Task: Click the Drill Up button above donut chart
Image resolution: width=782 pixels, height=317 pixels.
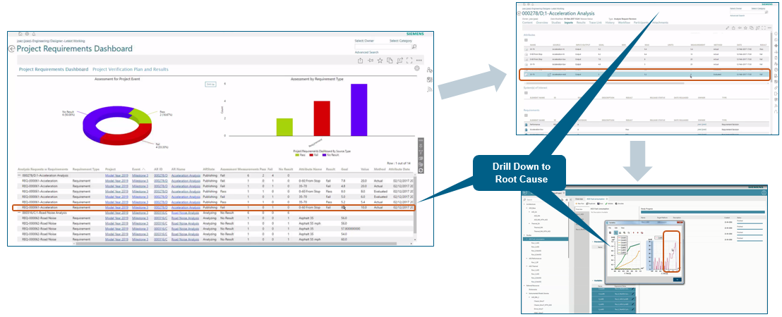Action: tap(210, 84)
